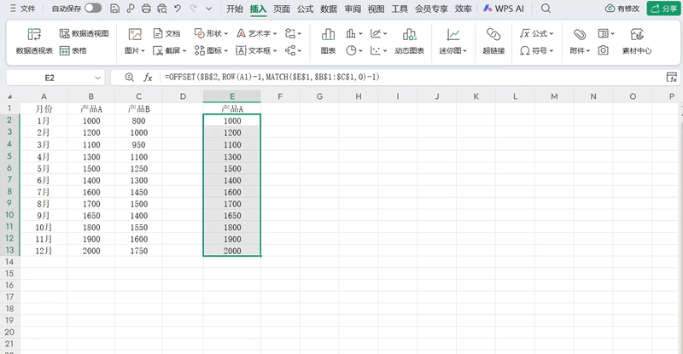Expand the 形状 shapes dropdown
The width and height of the screenshot is (683, 354).
point(211,33)
